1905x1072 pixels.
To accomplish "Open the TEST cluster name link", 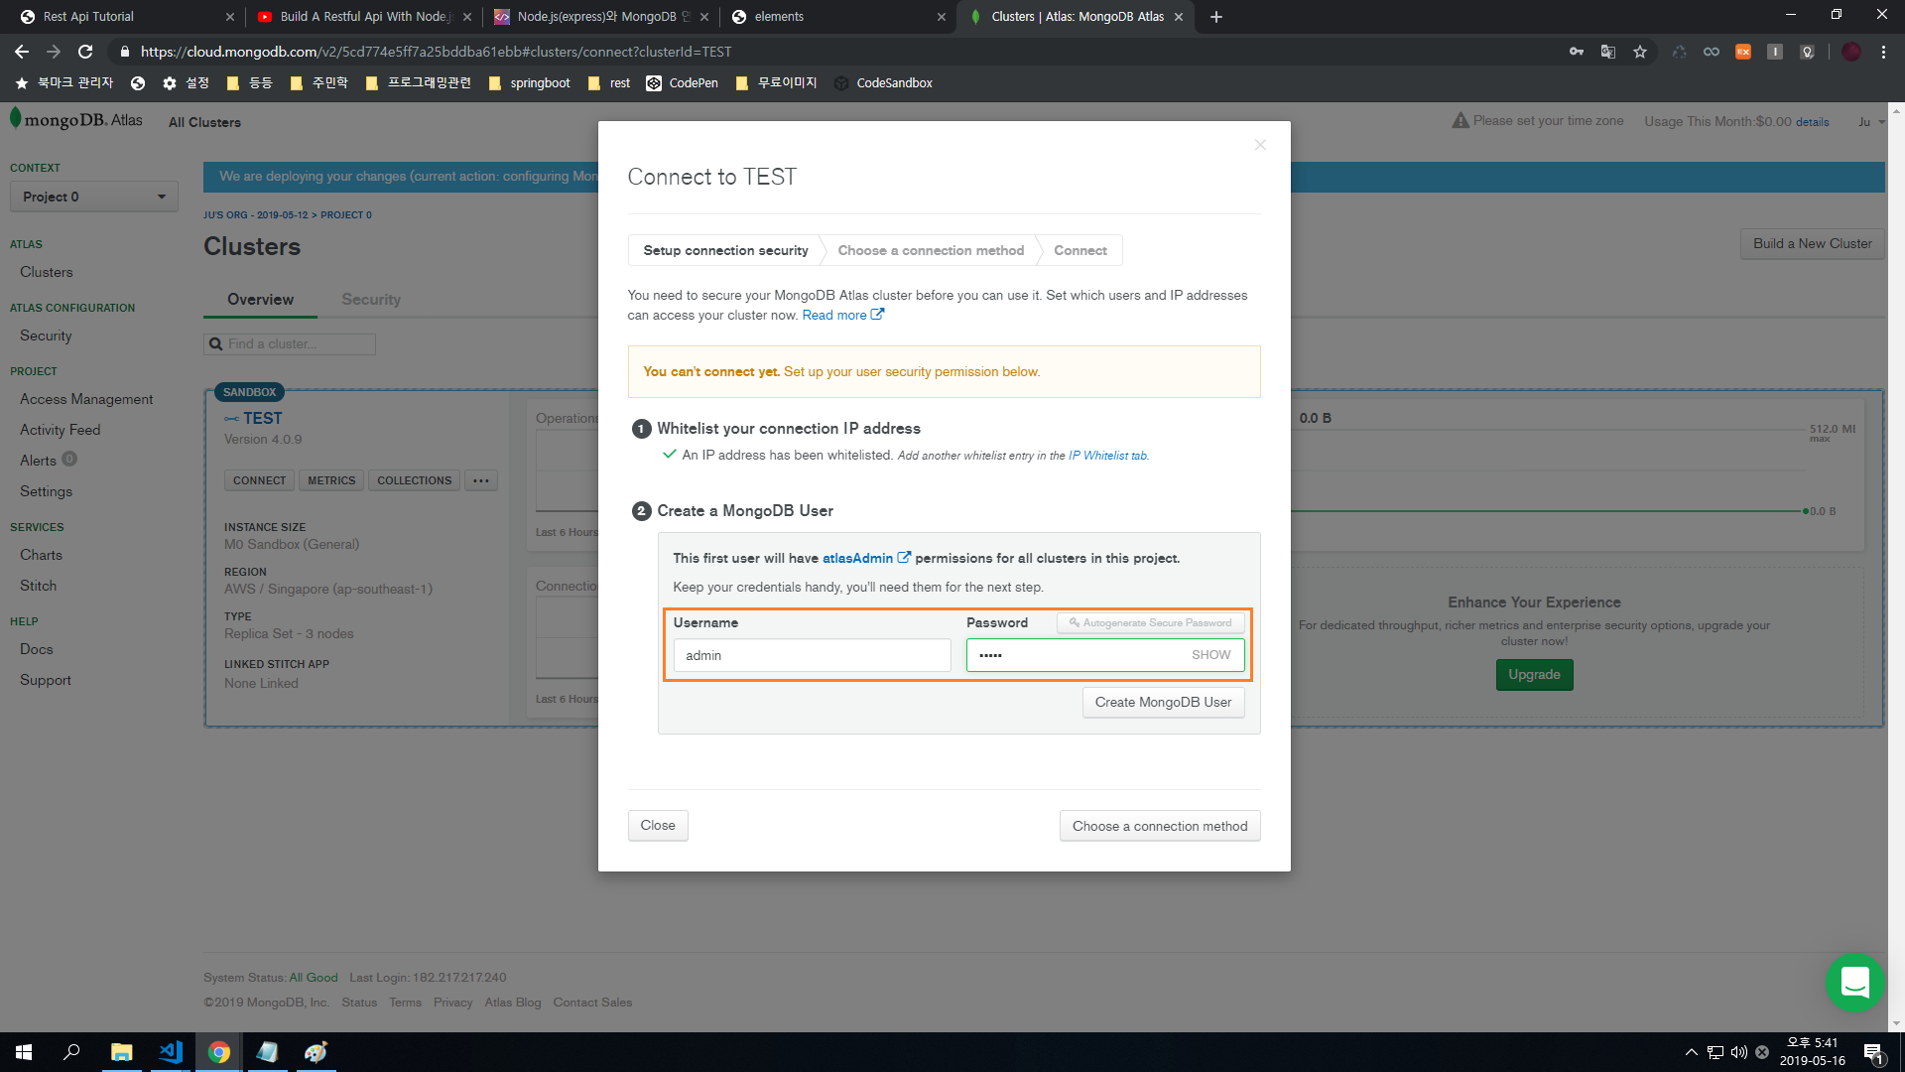I will [263, 419].
